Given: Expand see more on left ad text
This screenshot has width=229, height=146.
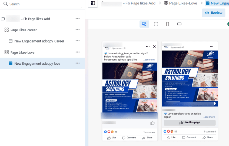Looking at the screenshot, I should click(149, 59).
